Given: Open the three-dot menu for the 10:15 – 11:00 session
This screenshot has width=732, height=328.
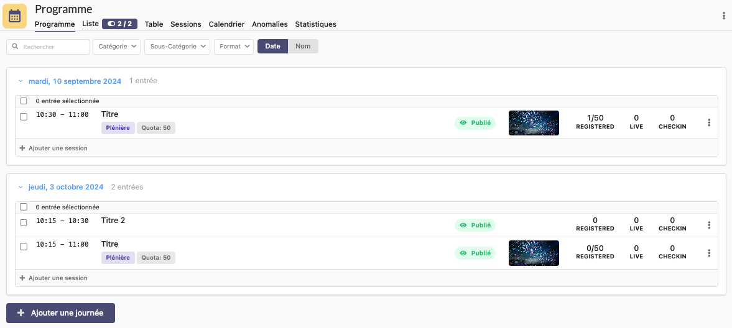Looking at the screenshot, I should tap(709, 253).
